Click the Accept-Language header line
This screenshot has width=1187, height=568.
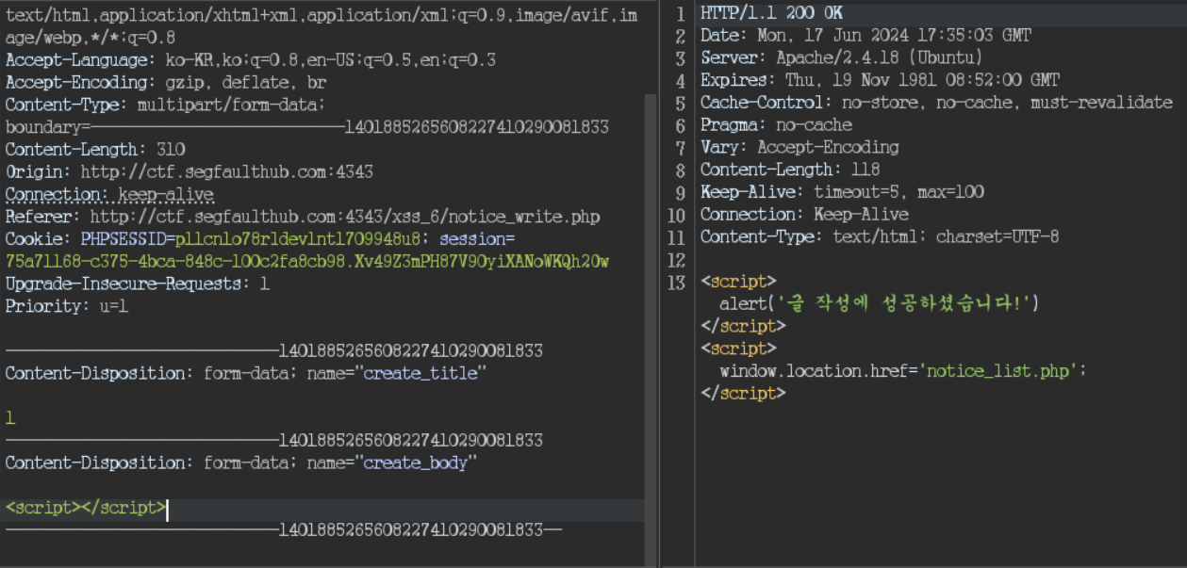(251, 59)
